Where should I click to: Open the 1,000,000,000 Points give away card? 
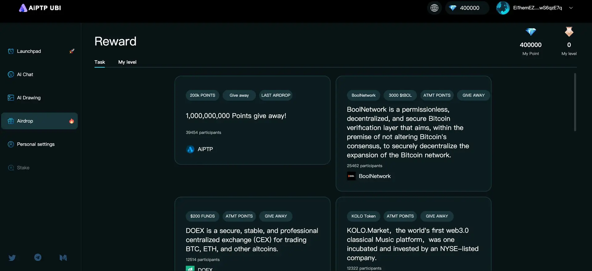252,120
